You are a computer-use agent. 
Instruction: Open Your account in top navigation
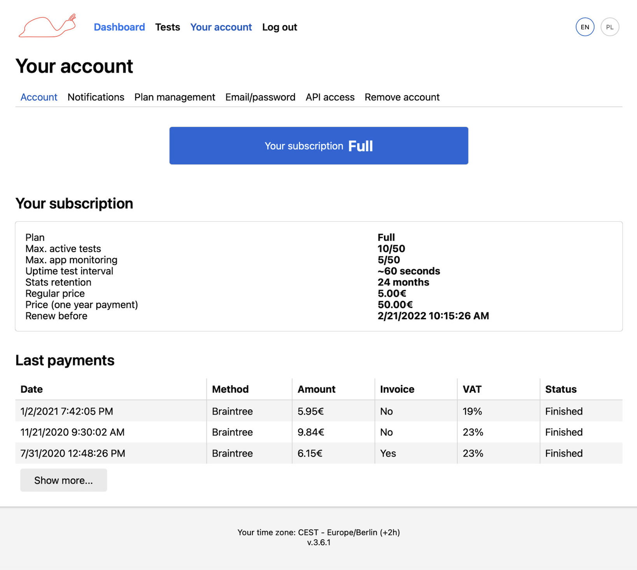pos(221,27)
